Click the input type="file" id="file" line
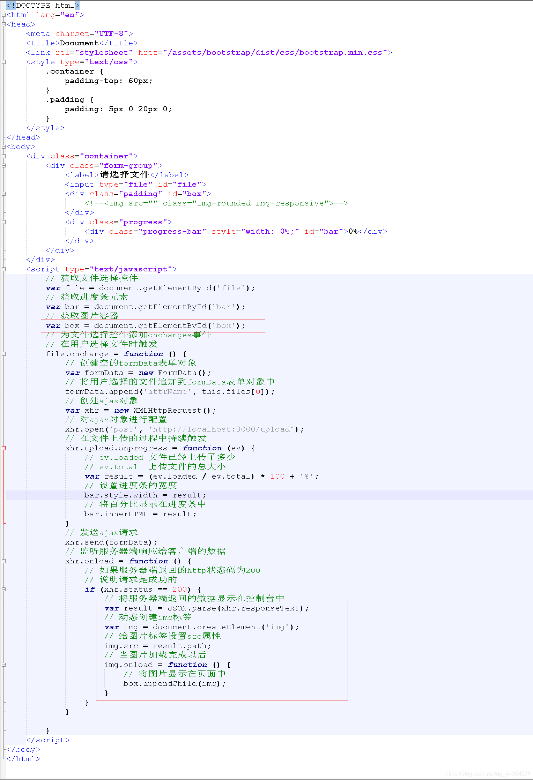The image size is (533, 780). pyautogui.click(x=136, y=185)
